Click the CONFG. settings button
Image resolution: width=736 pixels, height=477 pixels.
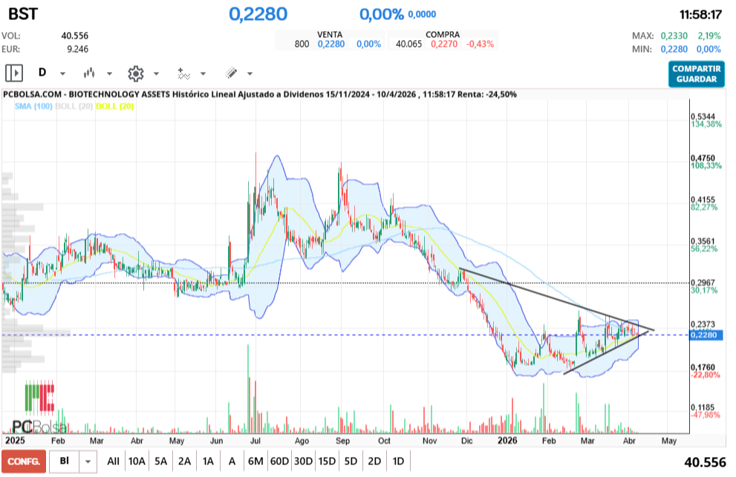[23, 461]
